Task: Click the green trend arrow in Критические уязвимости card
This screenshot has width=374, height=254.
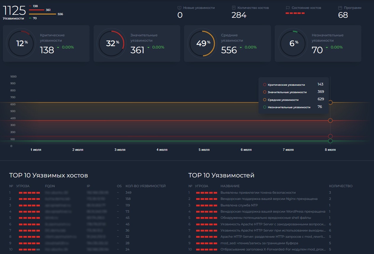Action: click(58, 47)
